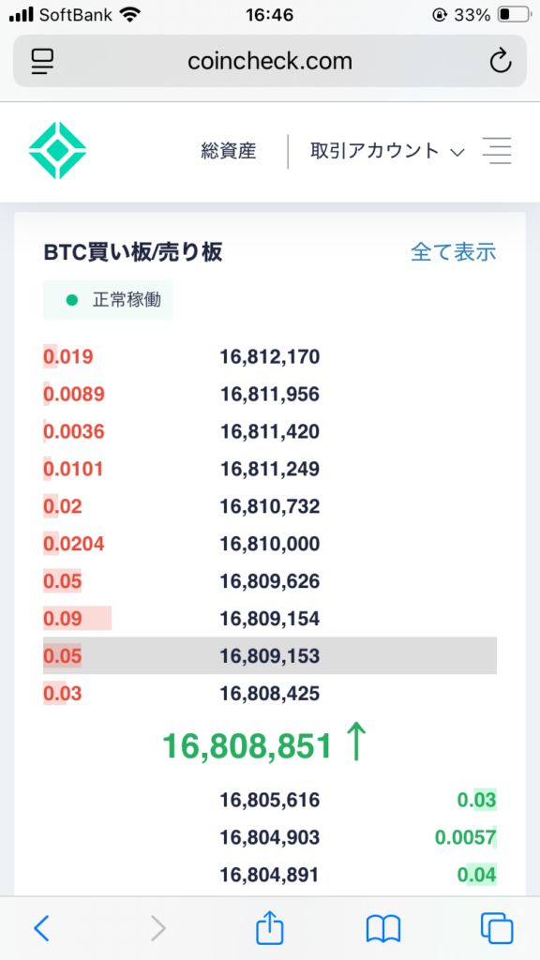The height and width of the screenshot is (960, 540).
Task: Tap the Coincheck diamond logo
Action: click(x=57, y=151)
